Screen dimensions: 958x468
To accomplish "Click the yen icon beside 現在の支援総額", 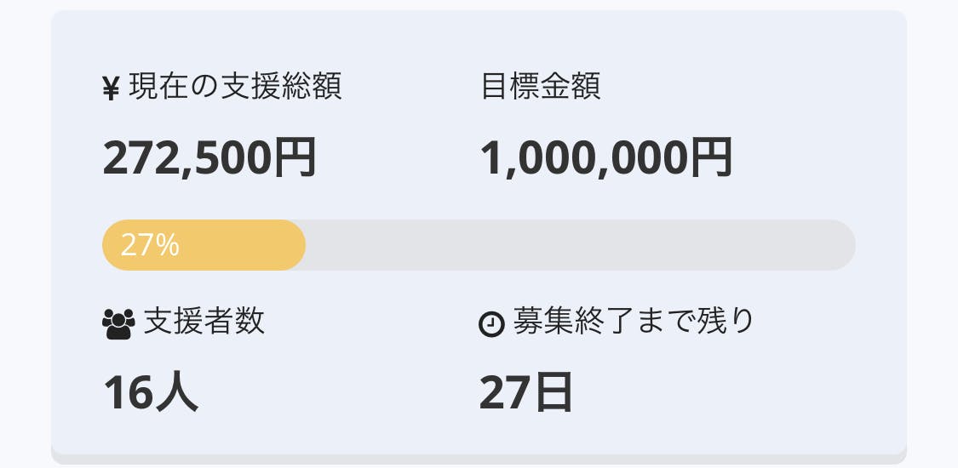I will 111,88.
